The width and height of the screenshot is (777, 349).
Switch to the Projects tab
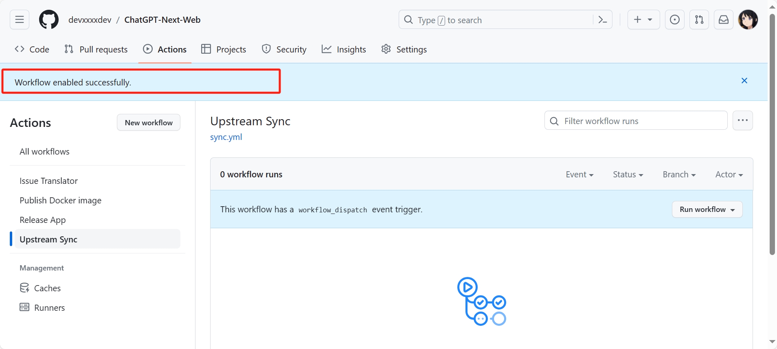pyautogui.click(x=224, y=49)
